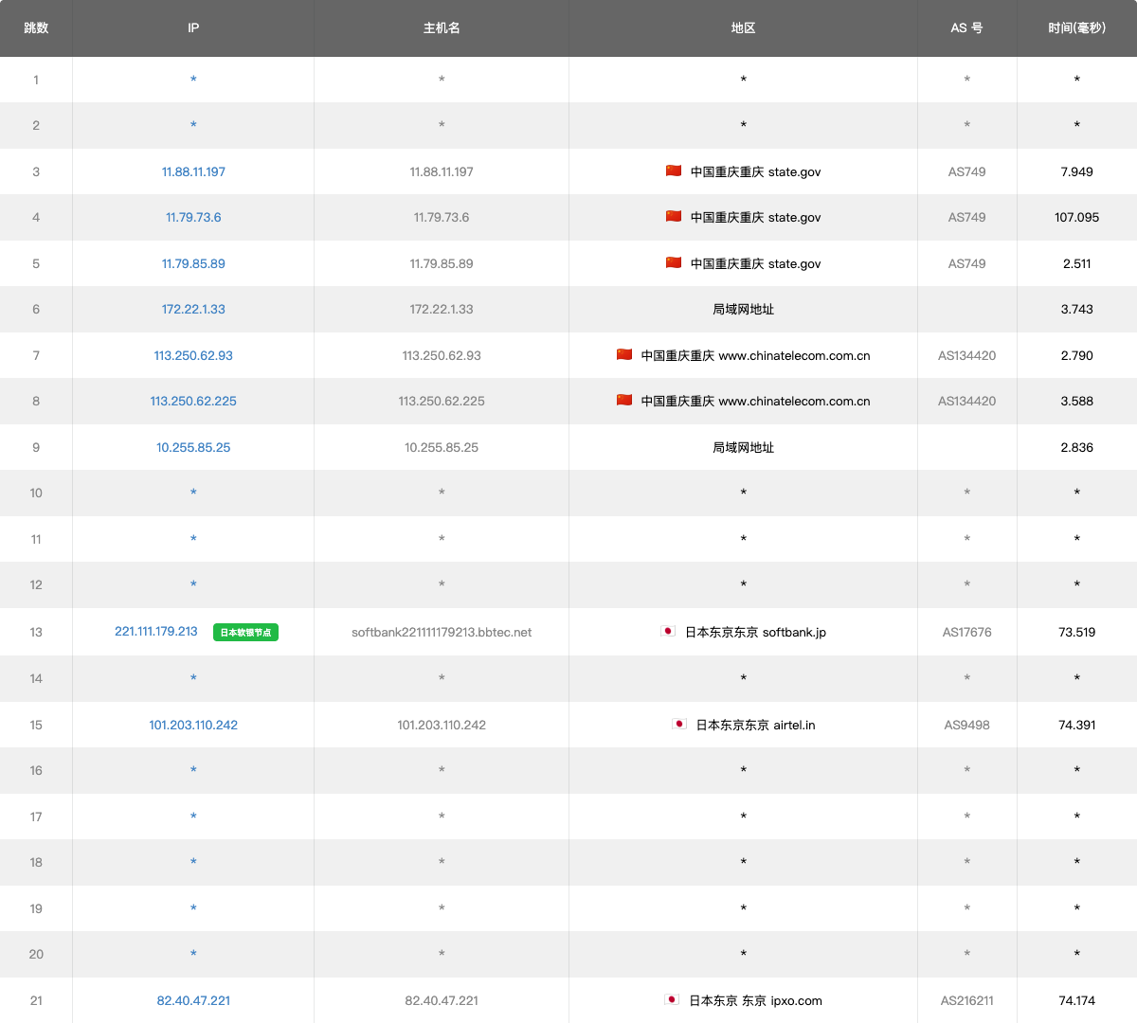Open IP link 113.250.62.93

(x=193, y=356)
